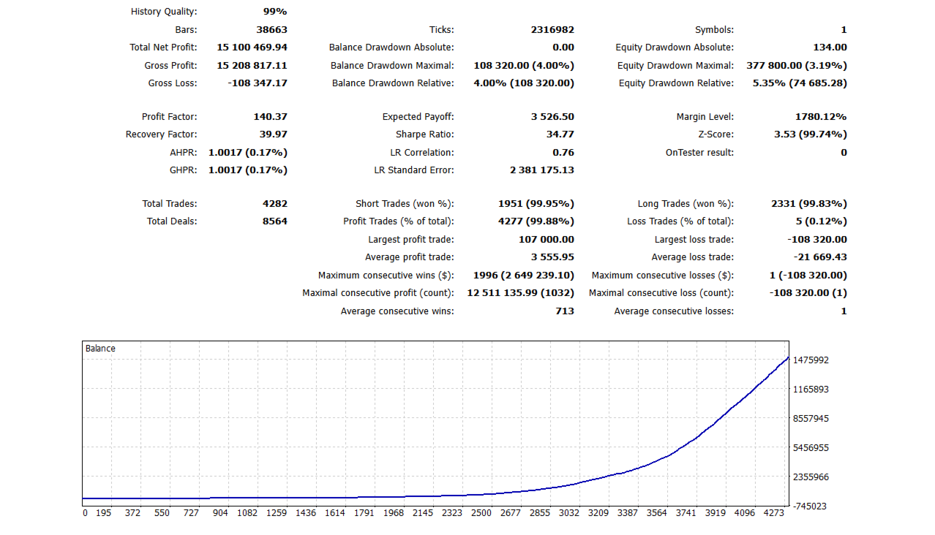Click the Balance chart legend label

[x=100, y=349]
